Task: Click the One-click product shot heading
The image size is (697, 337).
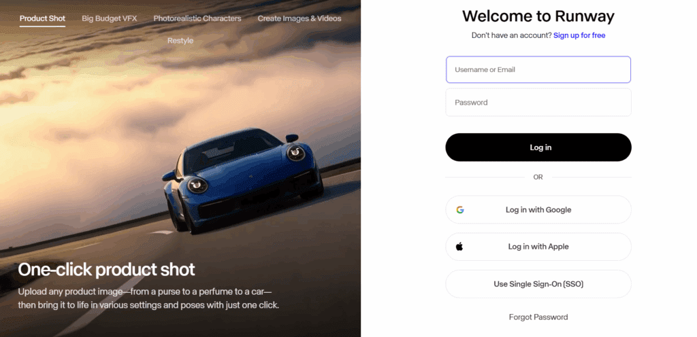Action: (x=106, y=270)
